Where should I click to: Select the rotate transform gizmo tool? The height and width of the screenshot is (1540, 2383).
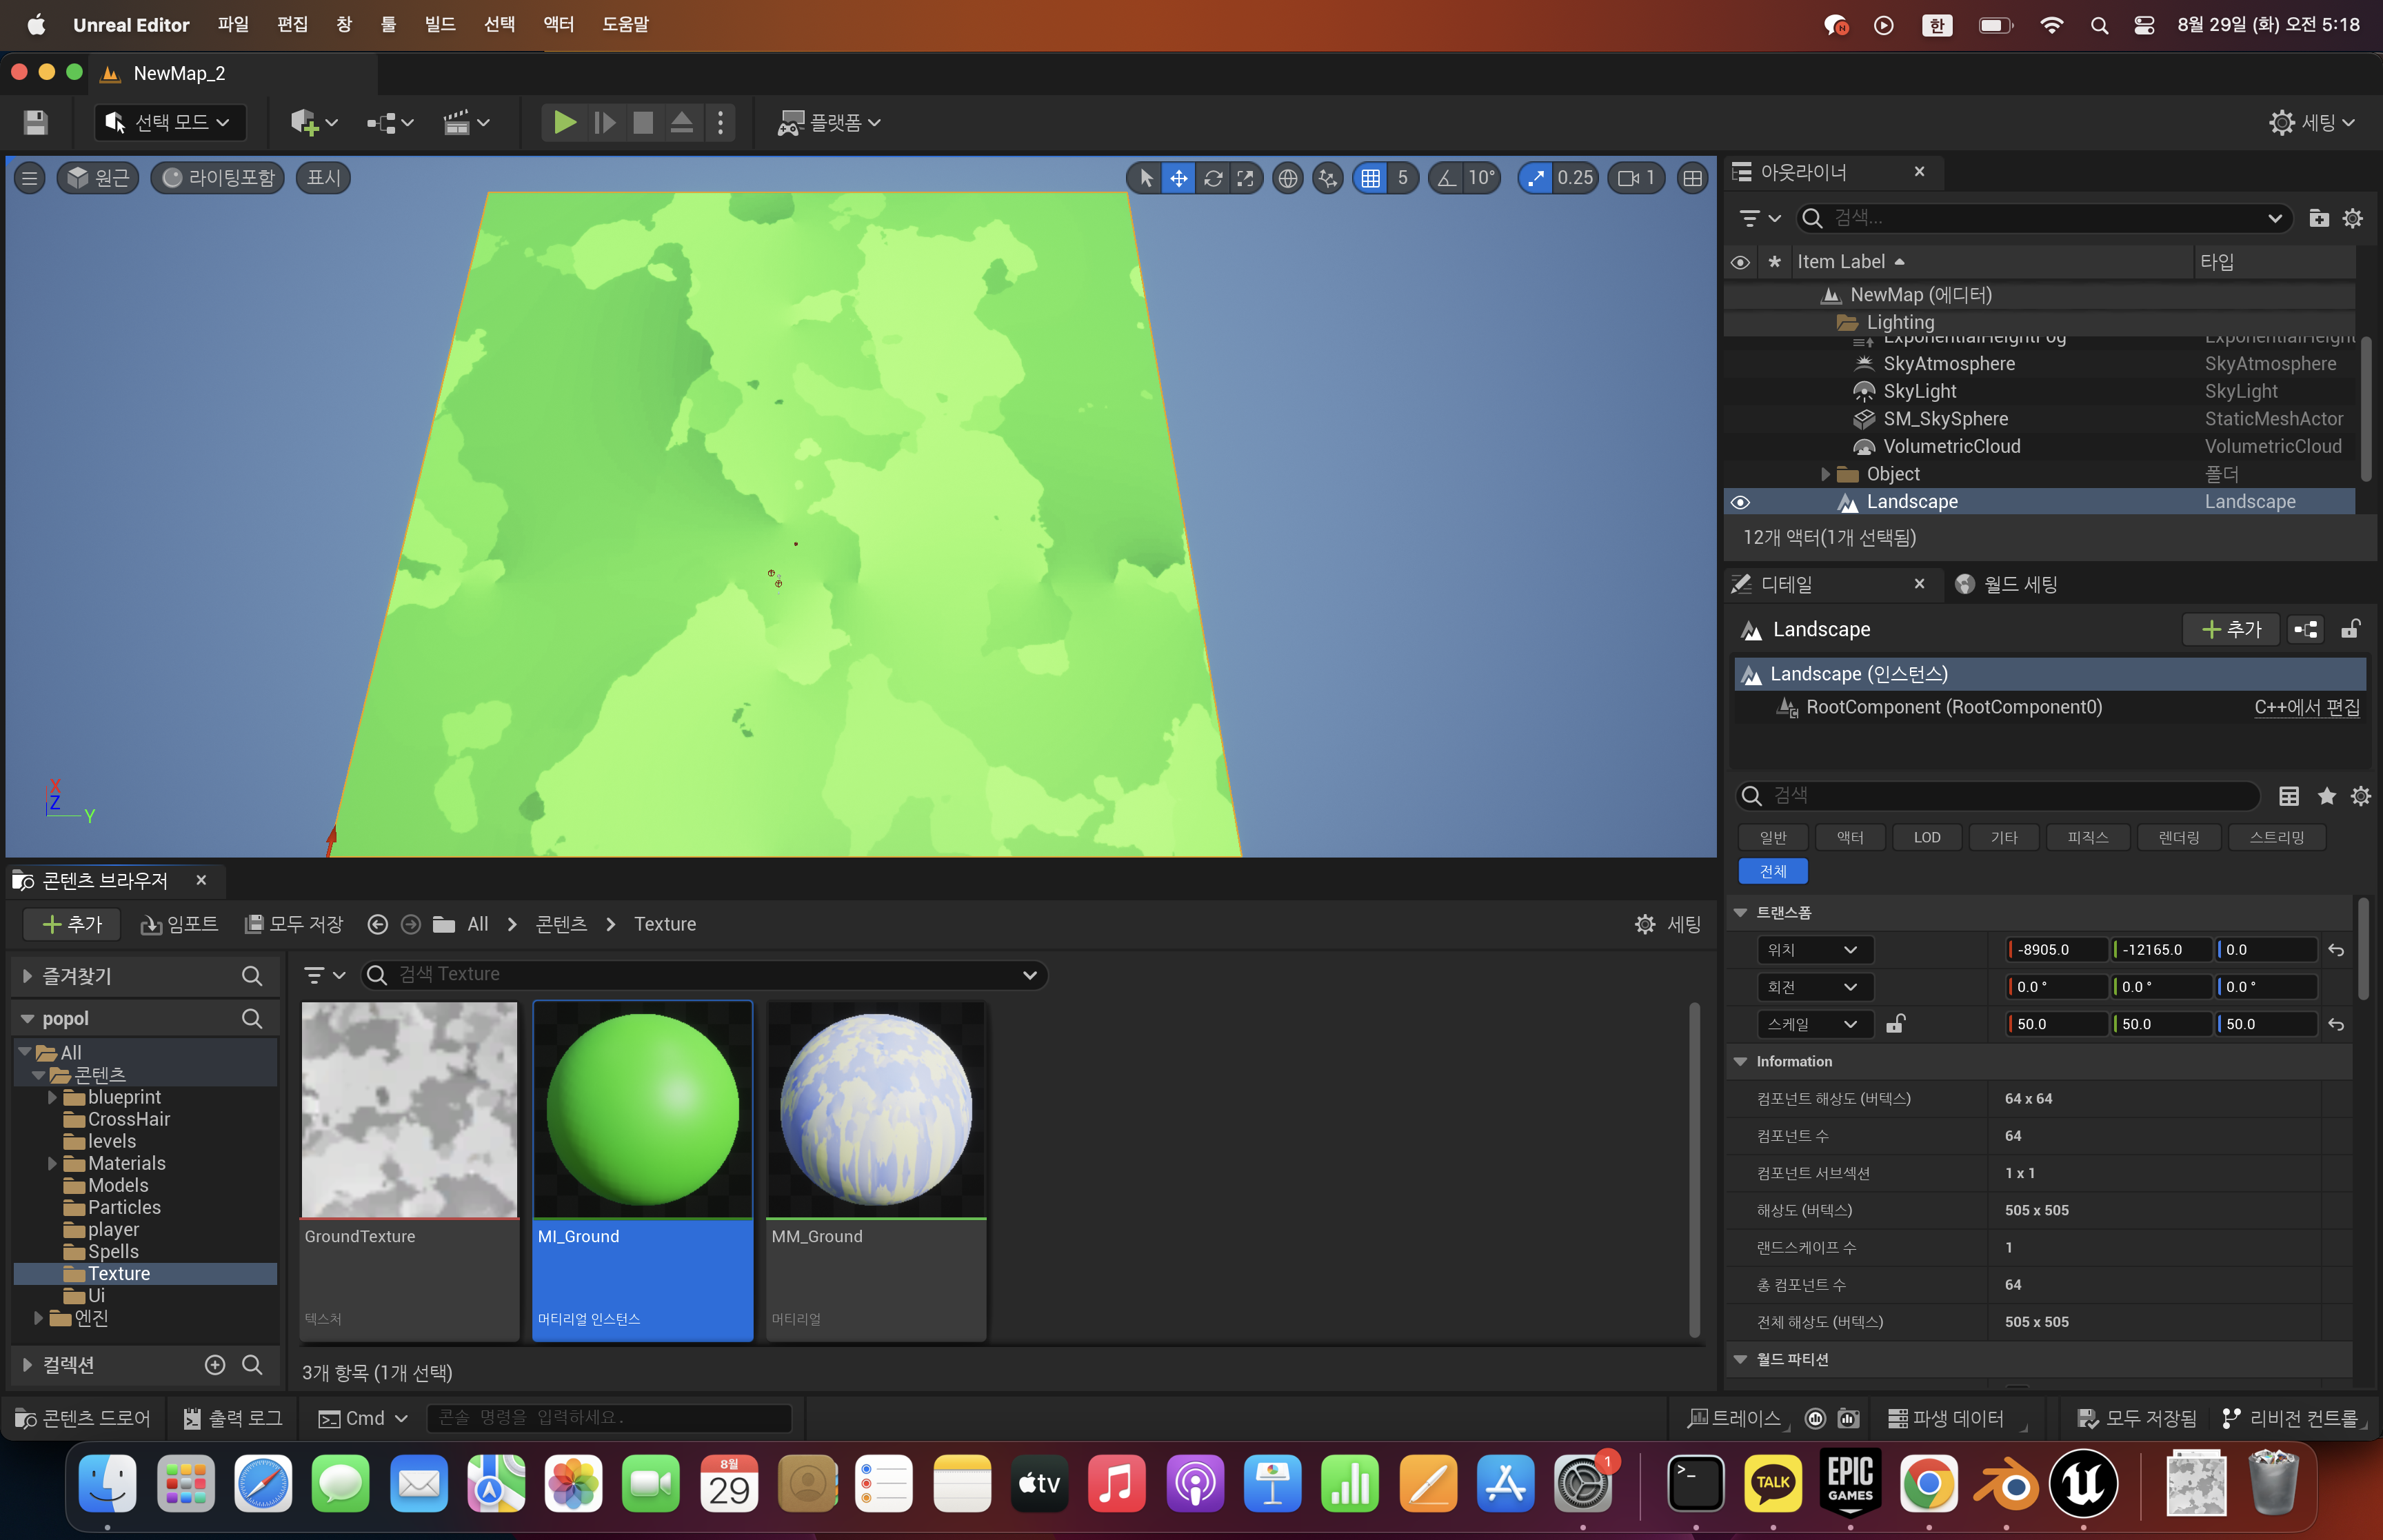(x=1213, y=178)
